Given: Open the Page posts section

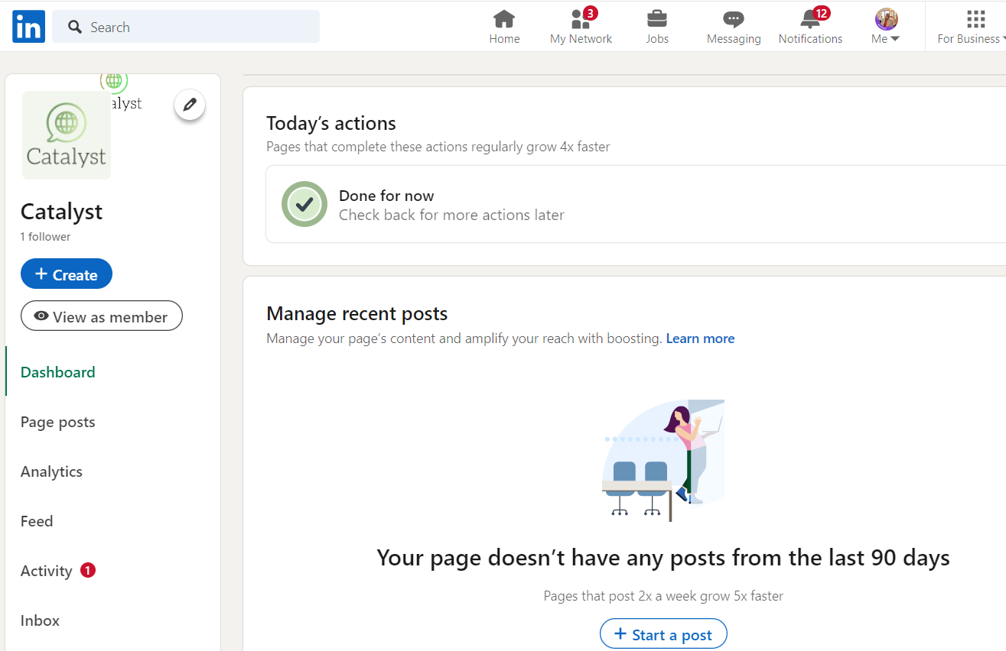Looking at the screenshot, I should [x=57, y=421].
